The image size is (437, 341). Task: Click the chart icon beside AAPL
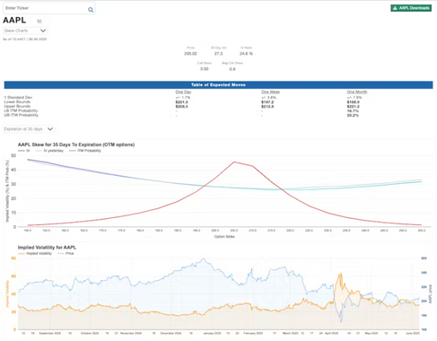coord(39,21)
